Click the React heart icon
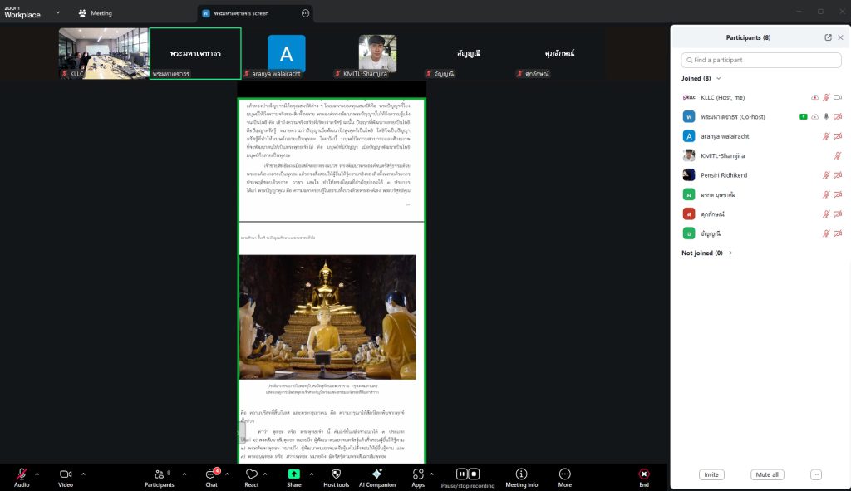The height and width of the screenshot is (491, 851). [252, 474]
